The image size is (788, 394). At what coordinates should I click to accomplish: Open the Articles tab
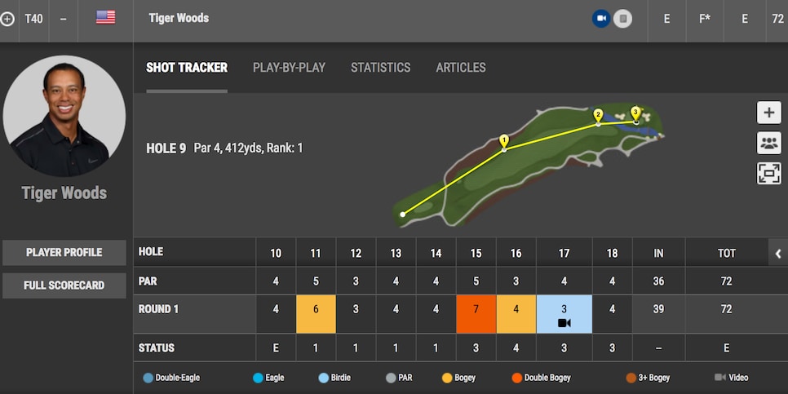(461, 68)
